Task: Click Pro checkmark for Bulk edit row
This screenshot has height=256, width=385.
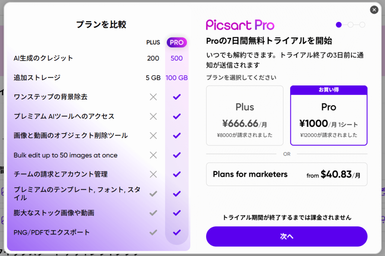Action: 177,155
